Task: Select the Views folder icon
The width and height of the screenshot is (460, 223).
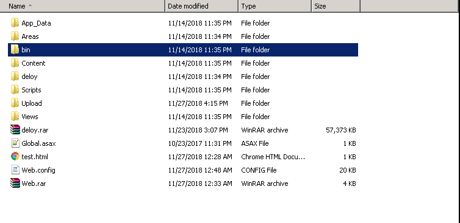Action: (15, 117)
